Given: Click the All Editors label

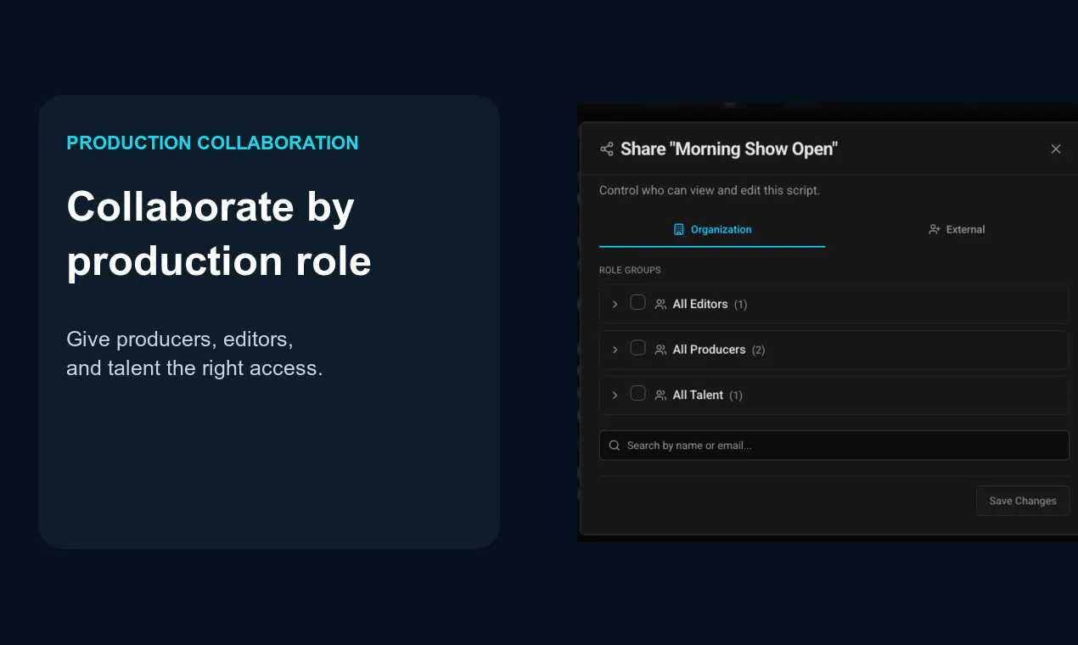Looking at the screenshot, I should 700,304.
